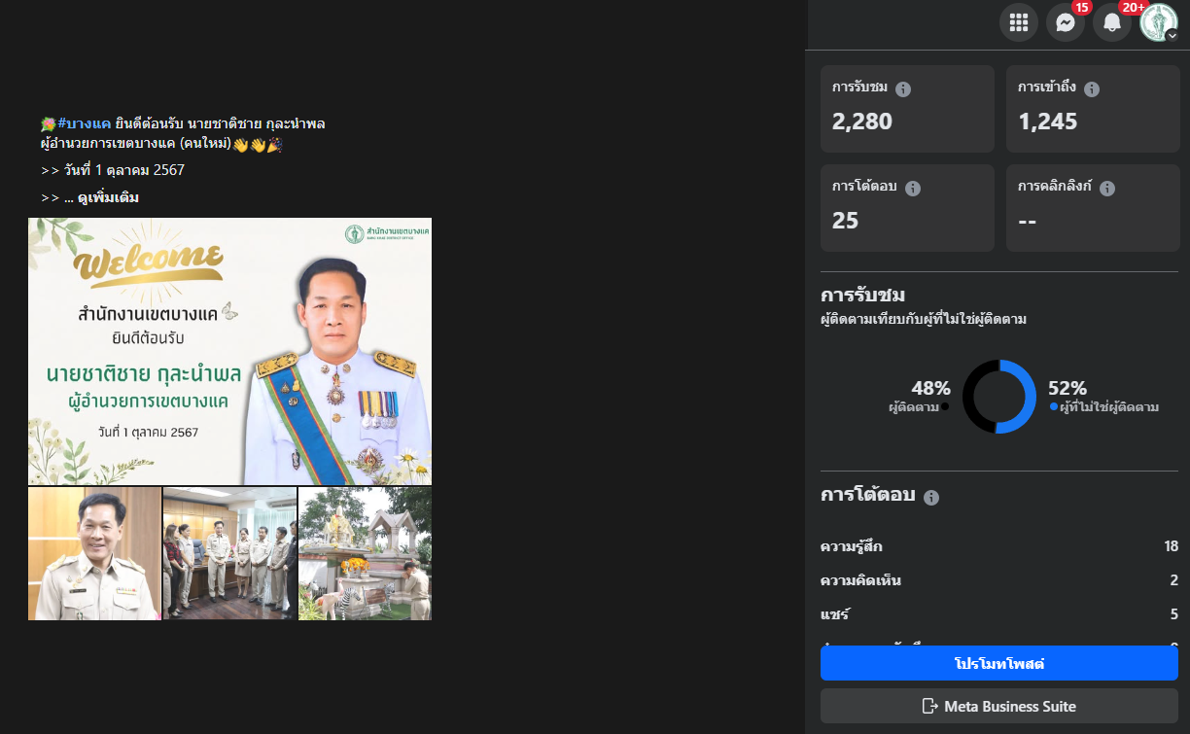This screenshot has width=1190, height=734.
Task: Open the group meeting photo thumbnail
Action: tap(229, 554)
